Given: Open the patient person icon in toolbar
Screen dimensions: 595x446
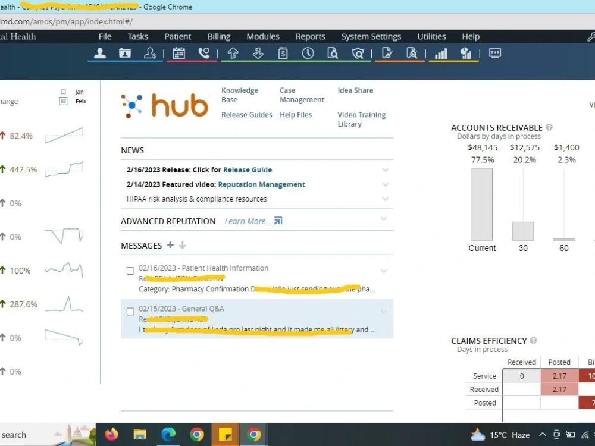Looking at the screenshot, I should 100,53.
